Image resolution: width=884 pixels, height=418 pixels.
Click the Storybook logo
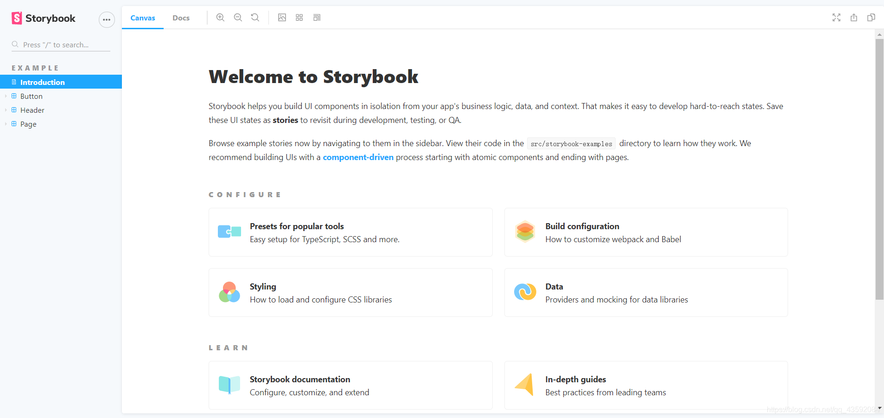pyautogui.click(x=44, y=19)
